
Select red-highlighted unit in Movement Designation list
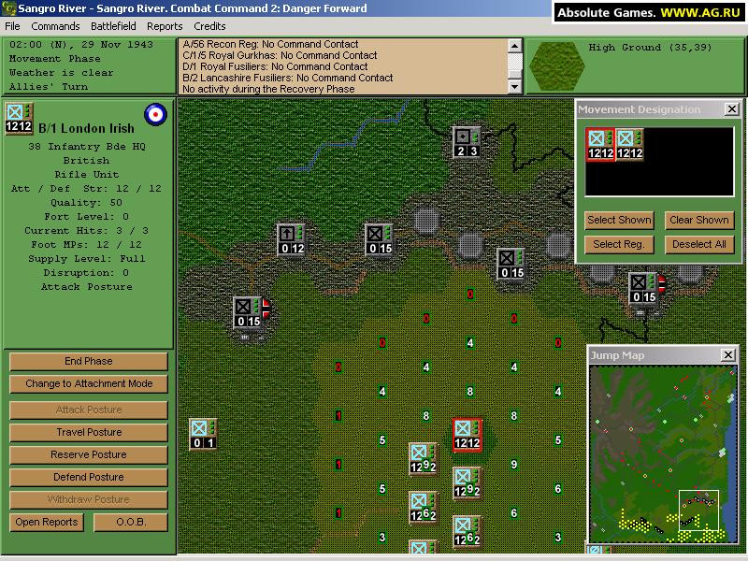coord(600,145)
